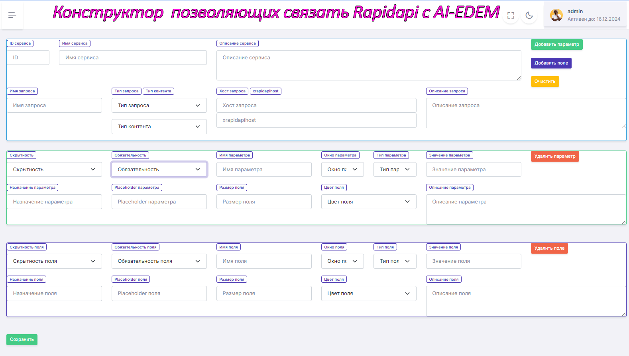The height and width of the screenshot is (356, 629).
Task: Click the 'Активен до: 16.12.2024' text
Action: coord(594,19)
